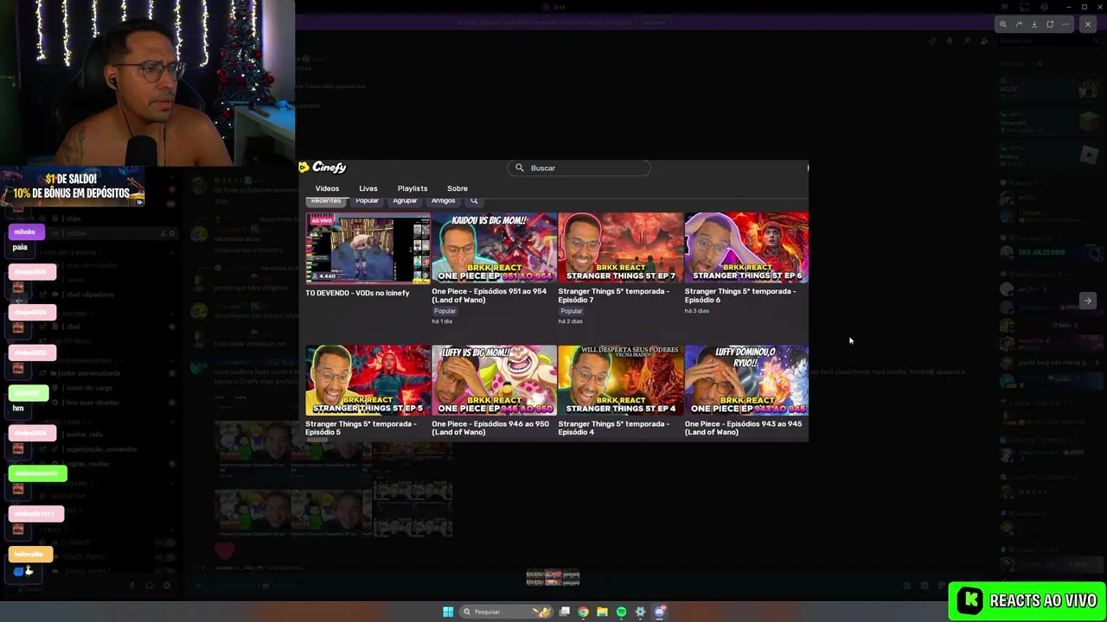Open the Windows Start menu

coord(448,612)
